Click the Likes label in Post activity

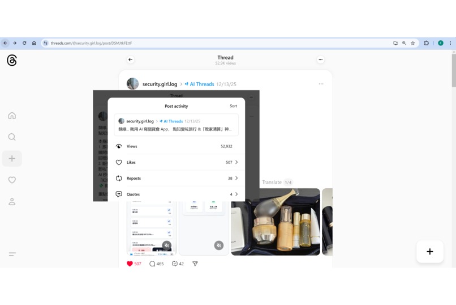coord(131,162)
